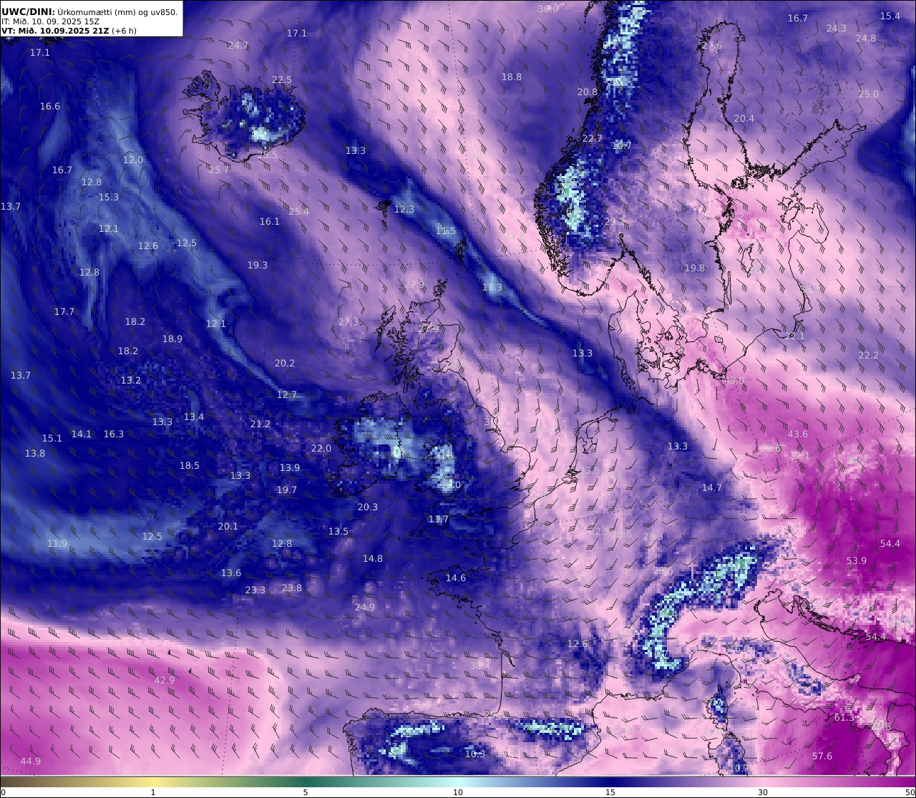Click the 17.7 value on left

tap(64, 311)
